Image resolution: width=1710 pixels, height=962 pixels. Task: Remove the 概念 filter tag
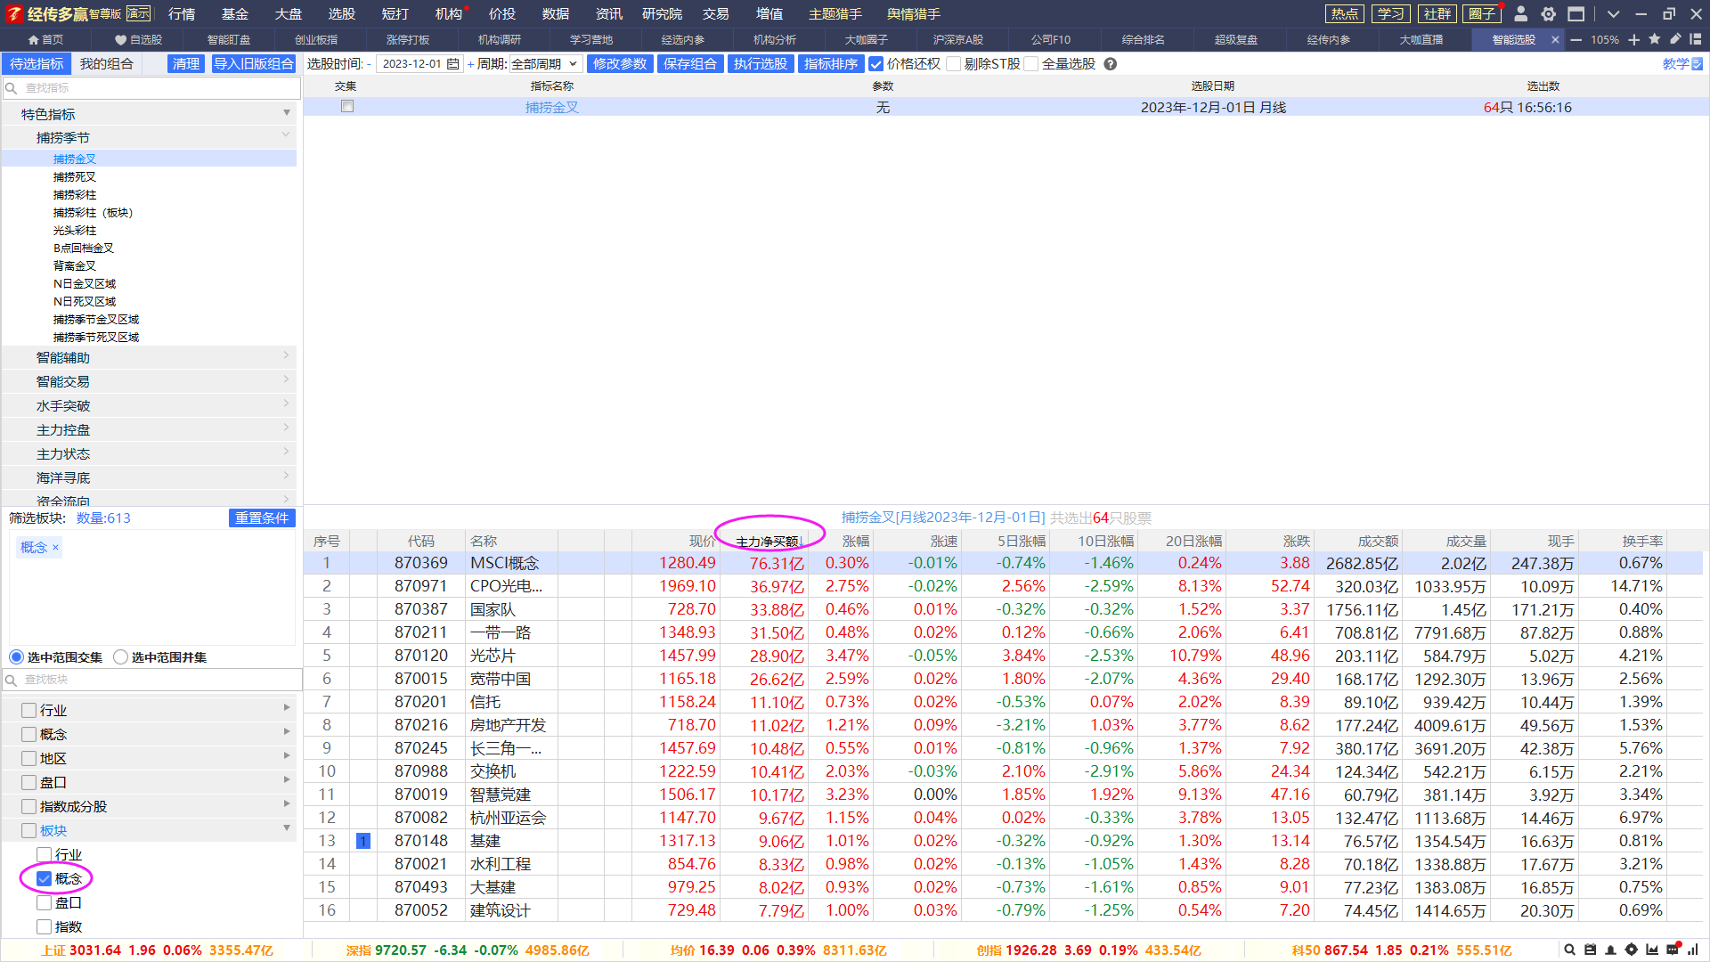coord(55,547)
